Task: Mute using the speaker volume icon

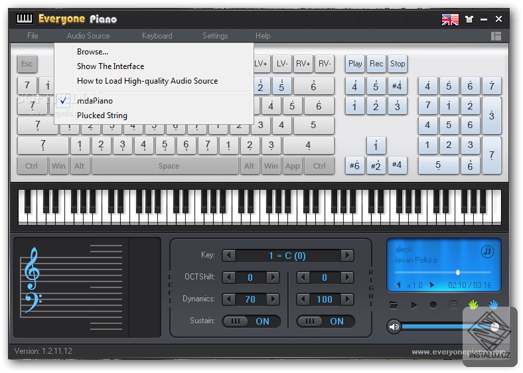Action: click(394, 327)
